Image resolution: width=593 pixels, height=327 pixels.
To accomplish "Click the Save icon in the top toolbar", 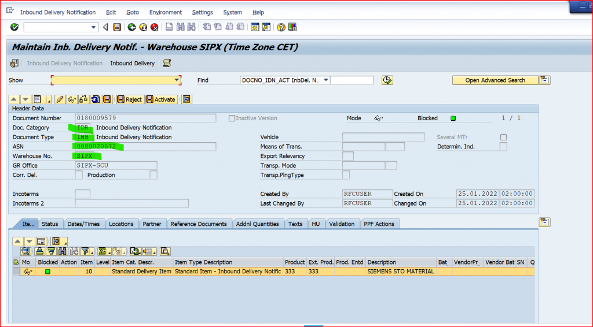I will (117, 27).
